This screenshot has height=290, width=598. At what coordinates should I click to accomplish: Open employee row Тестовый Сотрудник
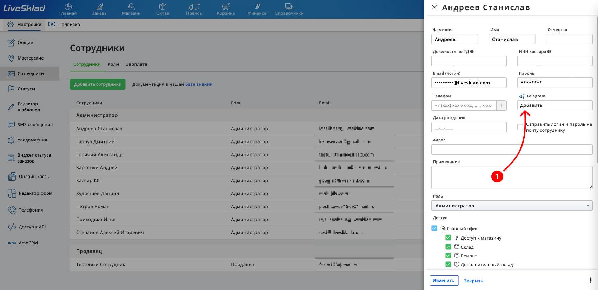coord(247,264)
